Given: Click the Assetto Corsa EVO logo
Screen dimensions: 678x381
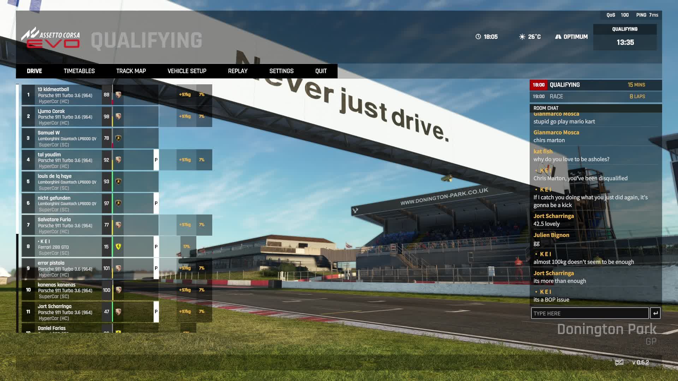Looking at the screenshot, I should 50,38.
